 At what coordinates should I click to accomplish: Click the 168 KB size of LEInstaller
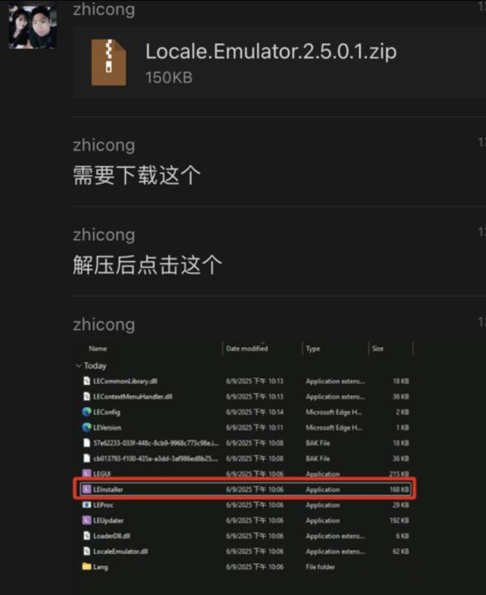tap(399, 489)
